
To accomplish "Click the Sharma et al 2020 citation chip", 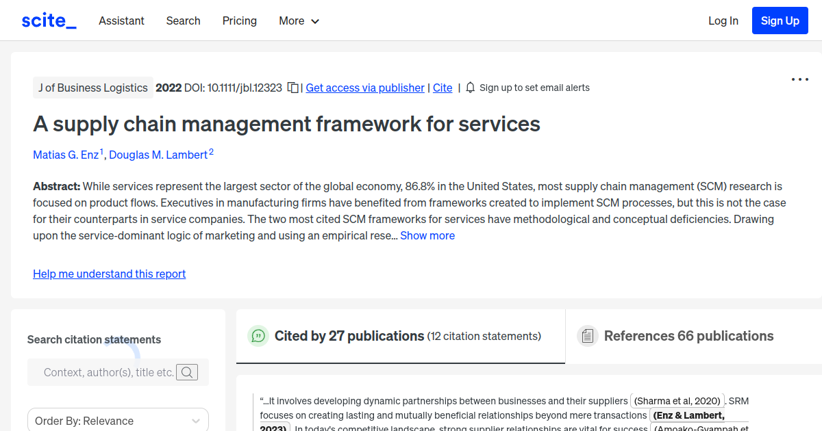I will click(675, 401).
